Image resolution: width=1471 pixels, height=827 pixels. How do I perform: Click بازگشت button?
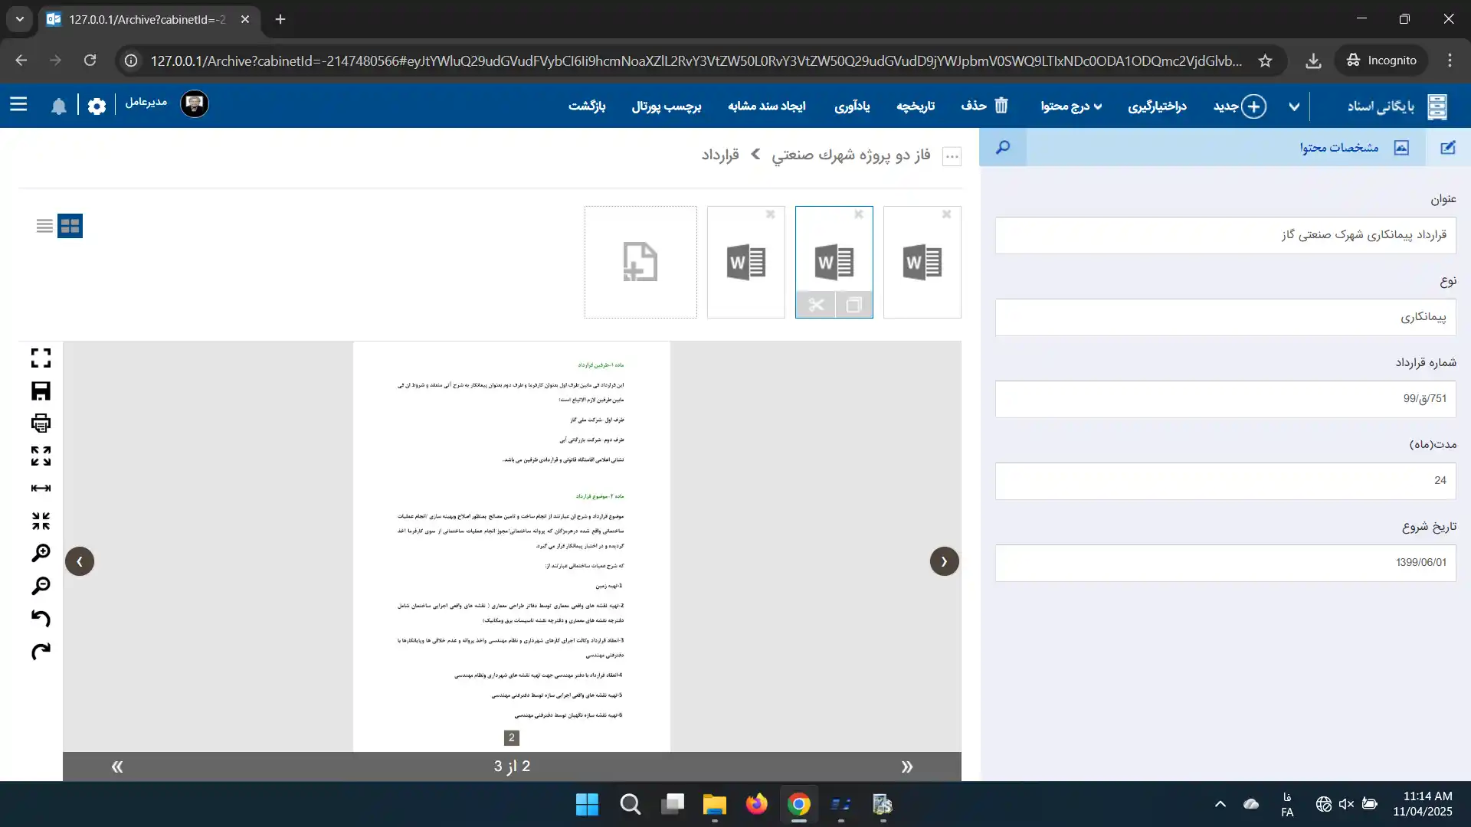coord(587,106)
